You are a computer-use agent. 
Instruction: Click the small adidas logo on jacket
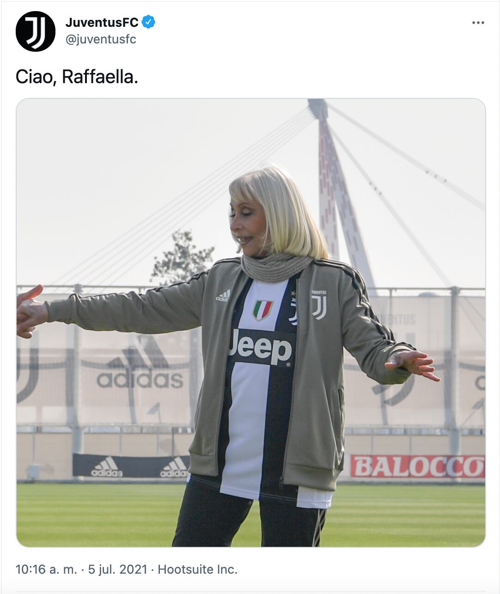point(223,296)
